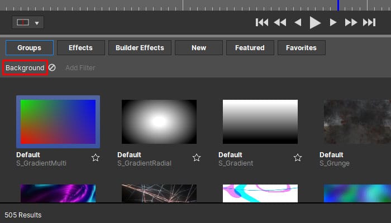The image size is (391, 223).
Task: Select the purple swirl preset thumbnail
Action: point(58,193)
